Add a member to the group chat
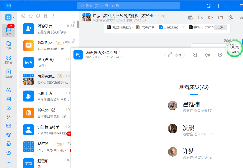This screenshot has width=243, height=168. pyautogui.click(x=231, y=18)
